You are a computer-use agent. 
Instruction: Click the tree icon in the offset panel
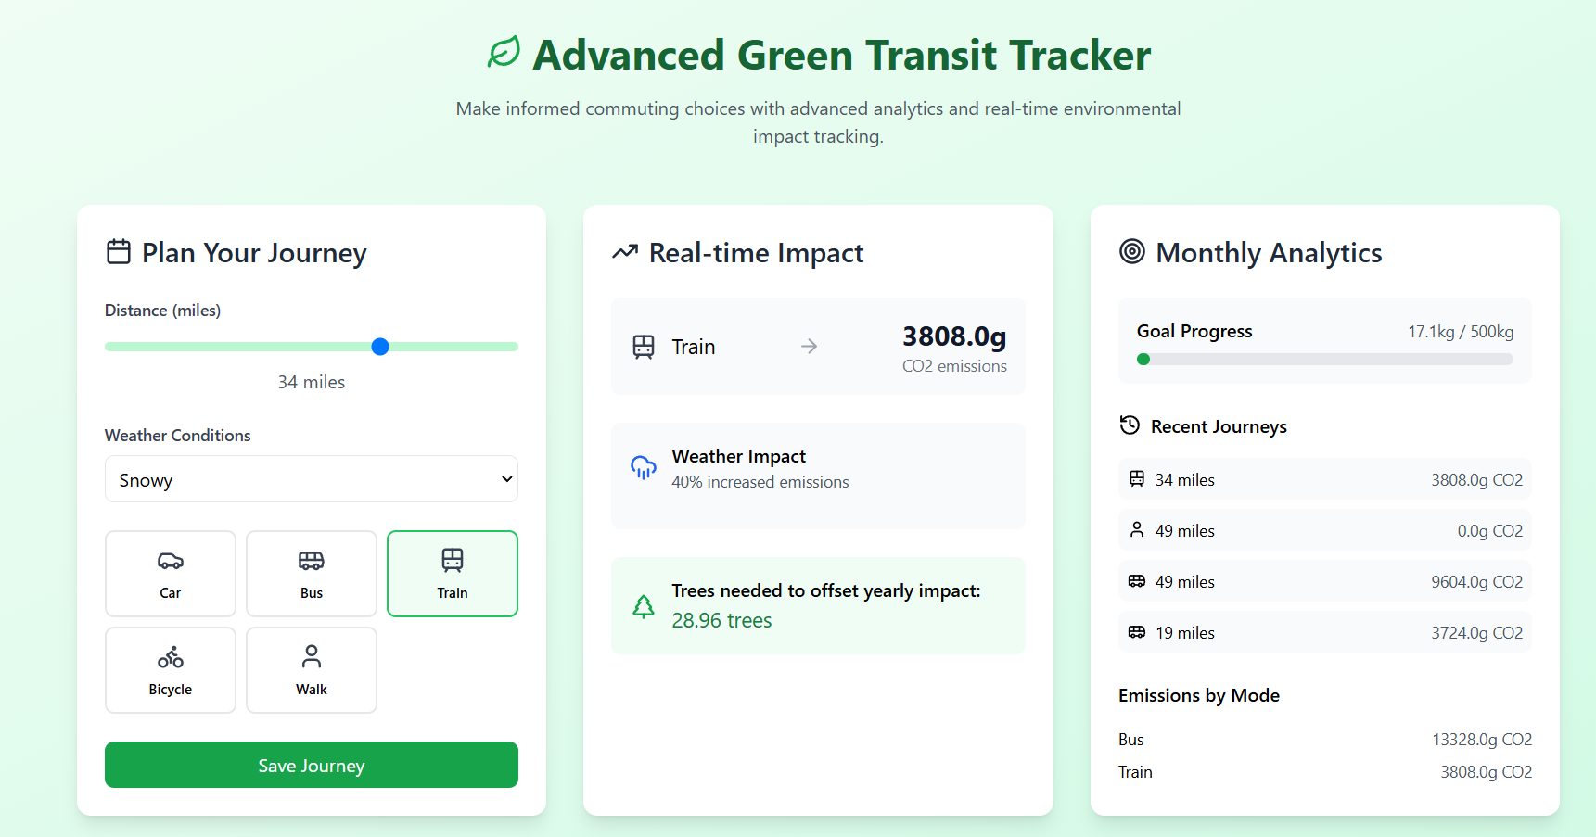point(644,605)
